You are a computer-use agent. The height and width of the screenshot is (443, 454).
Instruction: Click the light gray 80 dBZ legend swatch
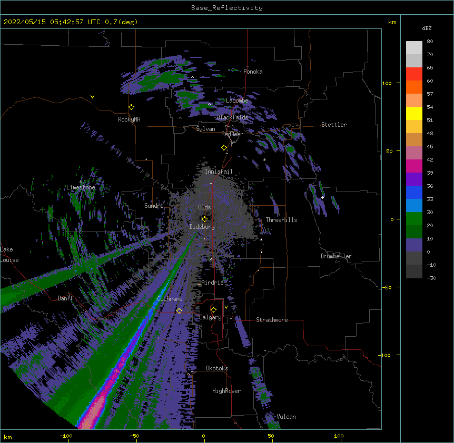[414, 47]
